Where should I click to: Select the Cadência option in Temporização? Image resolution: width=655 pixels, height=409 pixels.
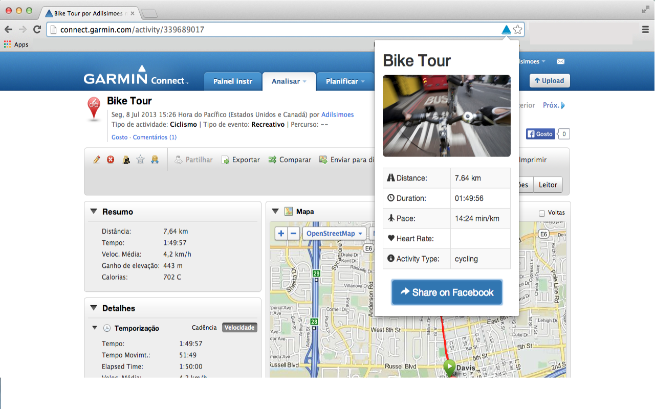point(204,328)
